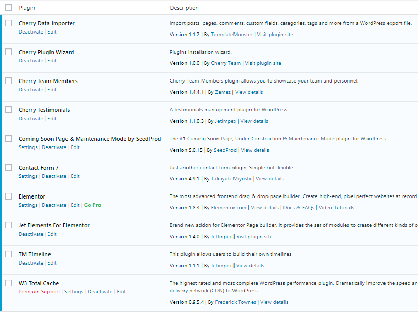
Task: Open Elementor Video Tutorials link
Action: [x=336, y=208]
